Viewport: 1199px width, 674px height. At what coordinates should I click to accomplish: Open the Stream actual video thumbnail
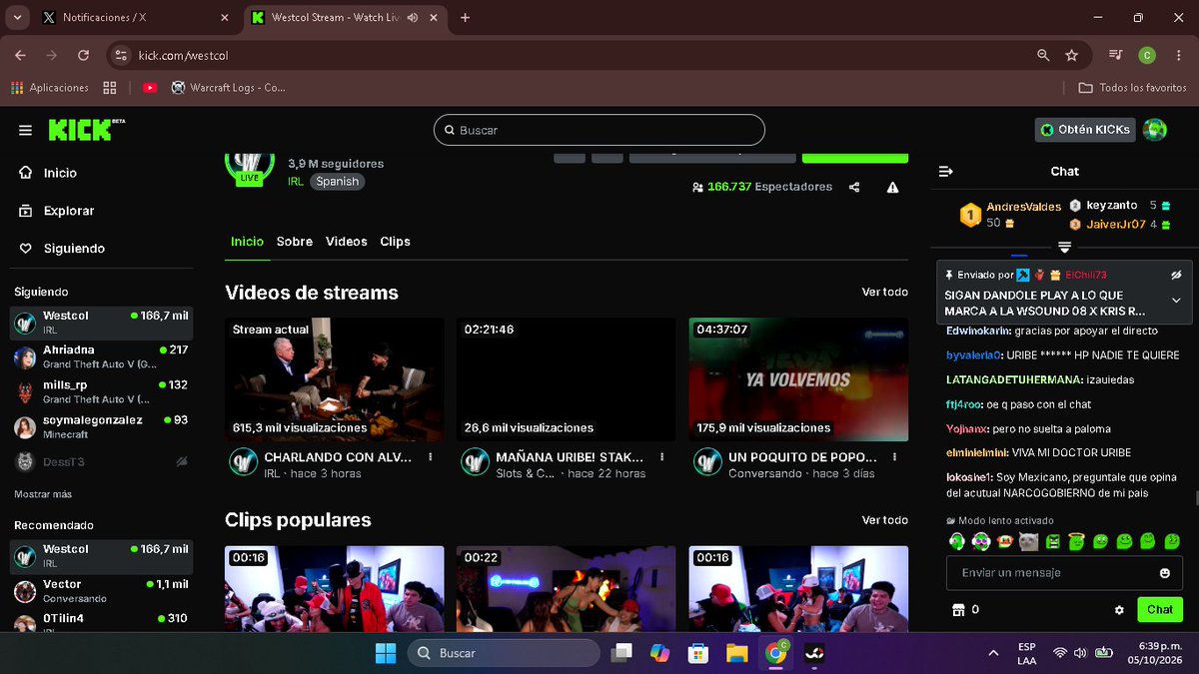point(335,379)
